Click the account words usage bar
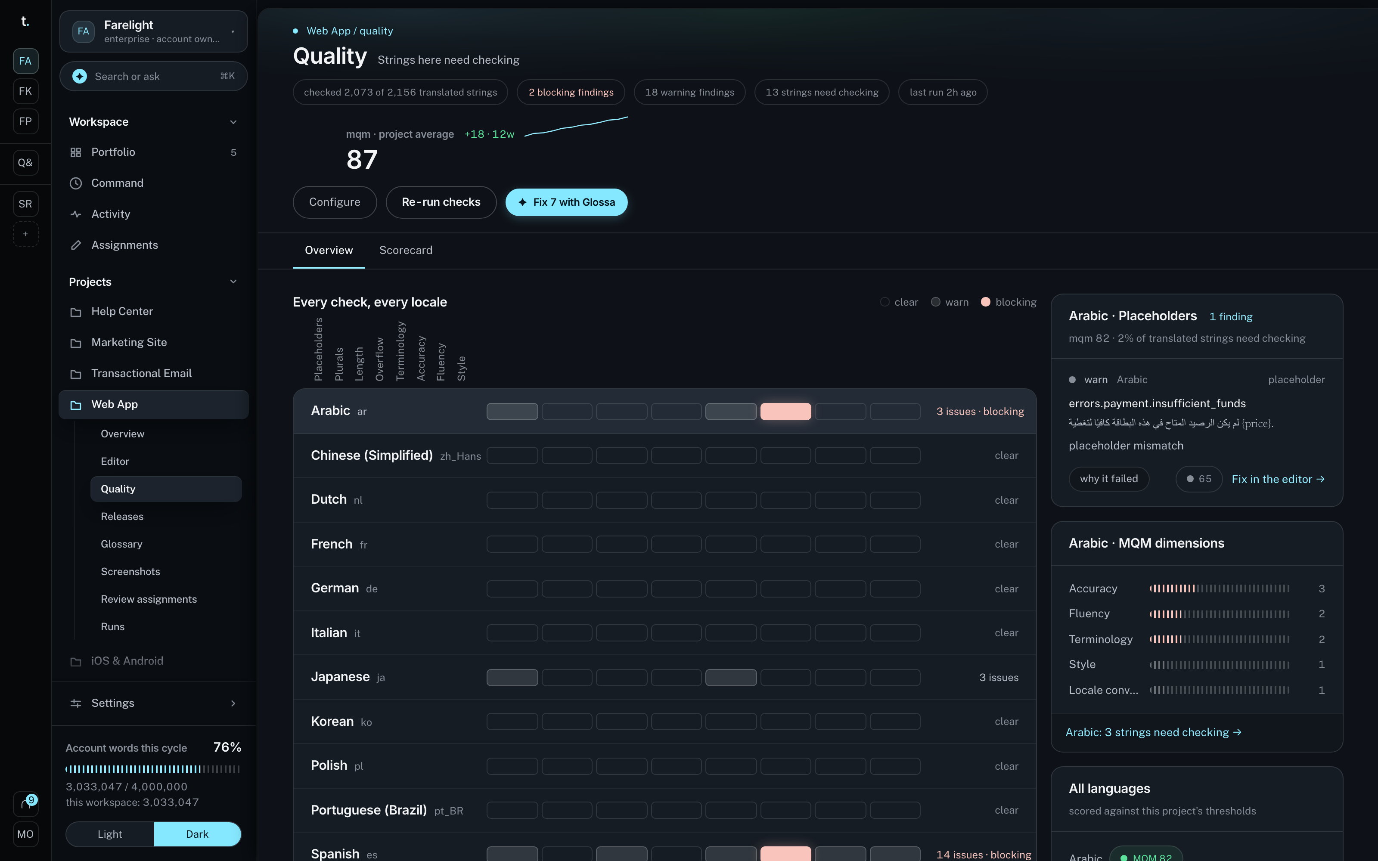This screenshot has width=1378, height=861. point(152,769)
